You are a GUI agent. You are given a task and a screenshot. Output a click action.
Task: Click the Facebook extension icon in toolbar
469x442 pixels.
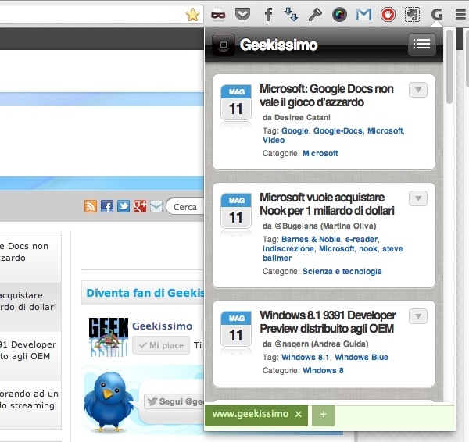269,14
